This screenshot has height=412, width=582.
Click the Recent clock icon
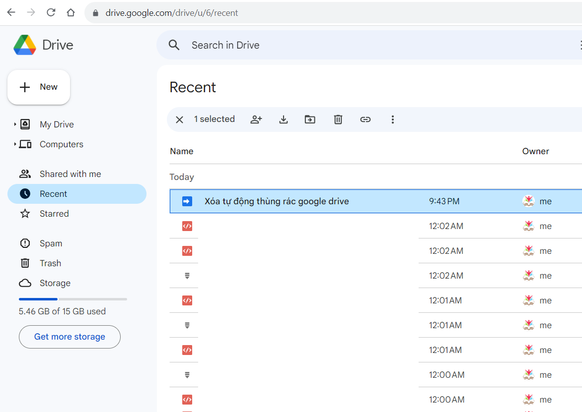[25, 193]
